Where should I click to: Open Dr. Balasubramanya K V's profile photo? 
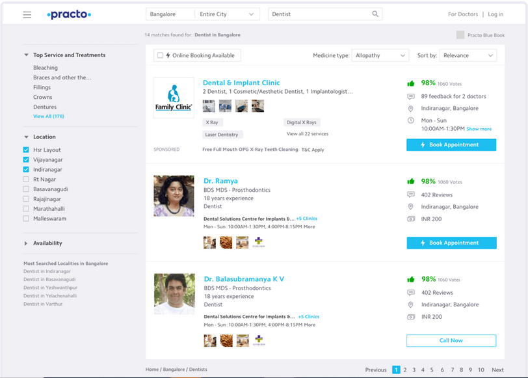point(174,294)
